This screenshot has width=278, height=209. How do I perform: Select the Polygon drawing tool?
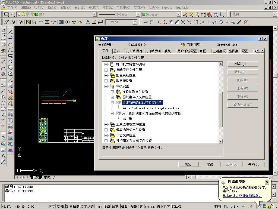[10, 62]
